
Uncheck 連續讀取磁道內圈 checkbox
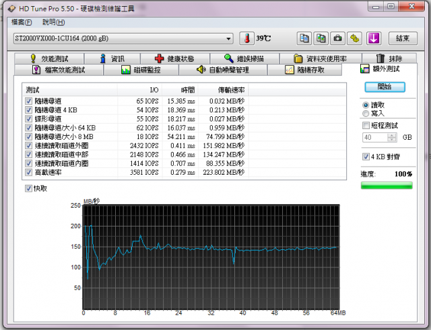(x=28, y=163)
